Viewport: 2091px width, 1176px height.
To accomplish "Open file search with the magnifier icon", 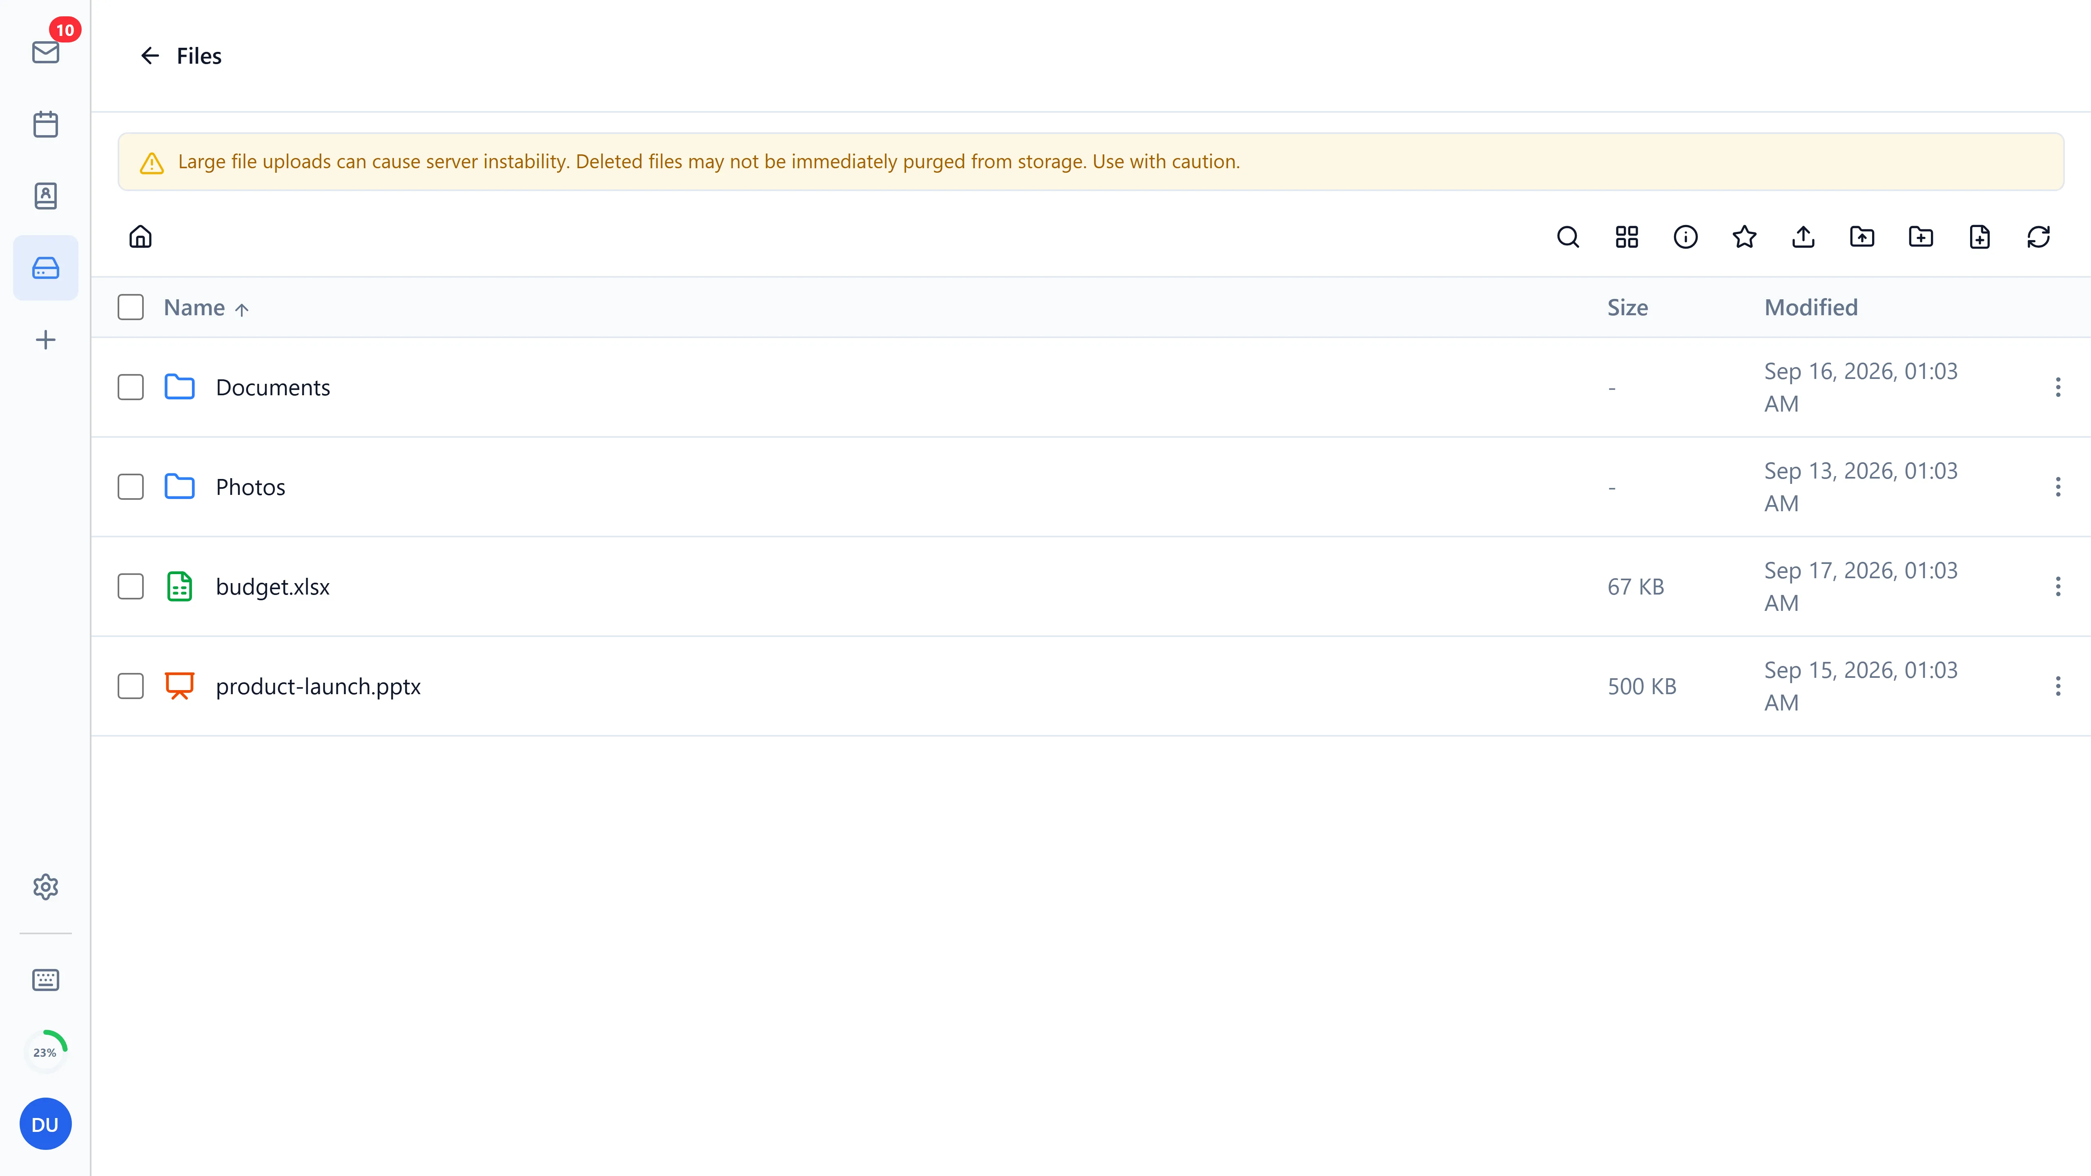I will [1567, 236].
